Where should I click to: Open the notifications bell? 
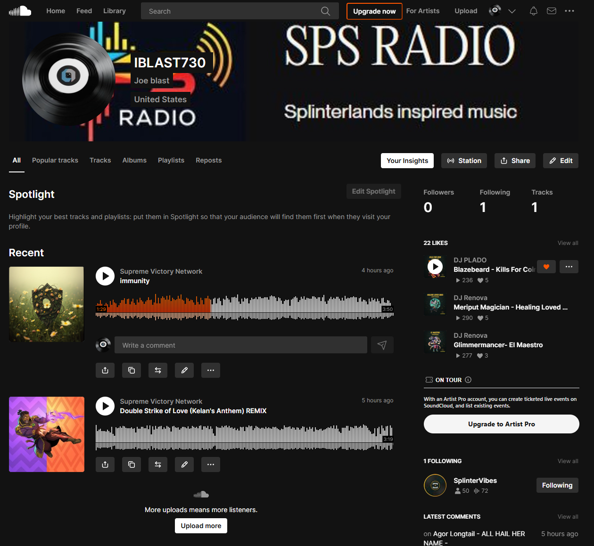pyautogui.click(x=533, y=11)
